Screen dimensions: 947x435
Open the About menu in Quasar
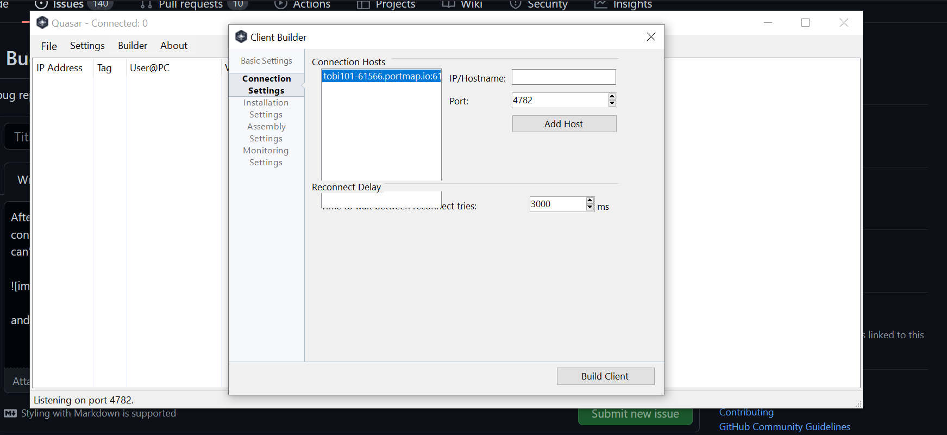coord(174,46)
